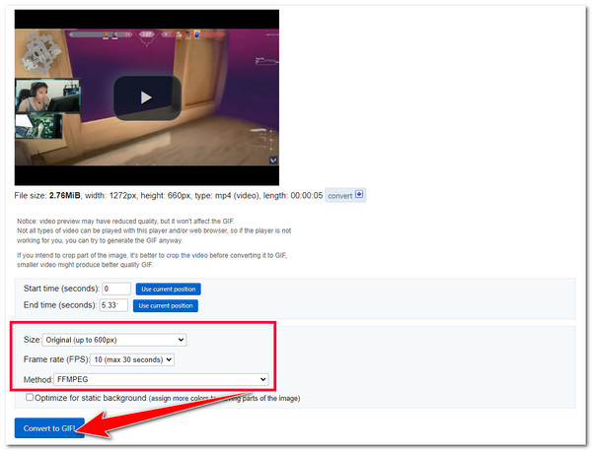Click the video preview frame
The height and width of the screenshot is (451, 592).
tap(147, 97)
